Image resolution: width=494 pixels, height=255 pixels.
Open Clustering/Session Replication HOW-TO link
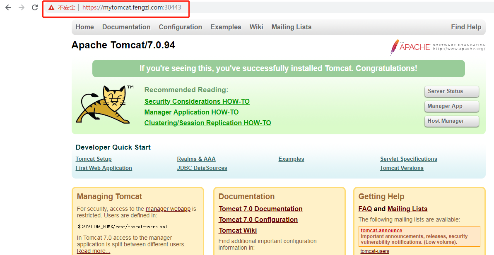click(207, 123)
